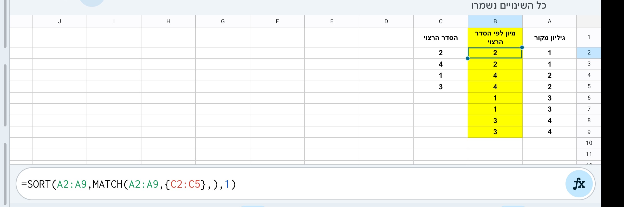Screen dimensions: 624x207
Task: Select row header 10
Action: (589, 143)
